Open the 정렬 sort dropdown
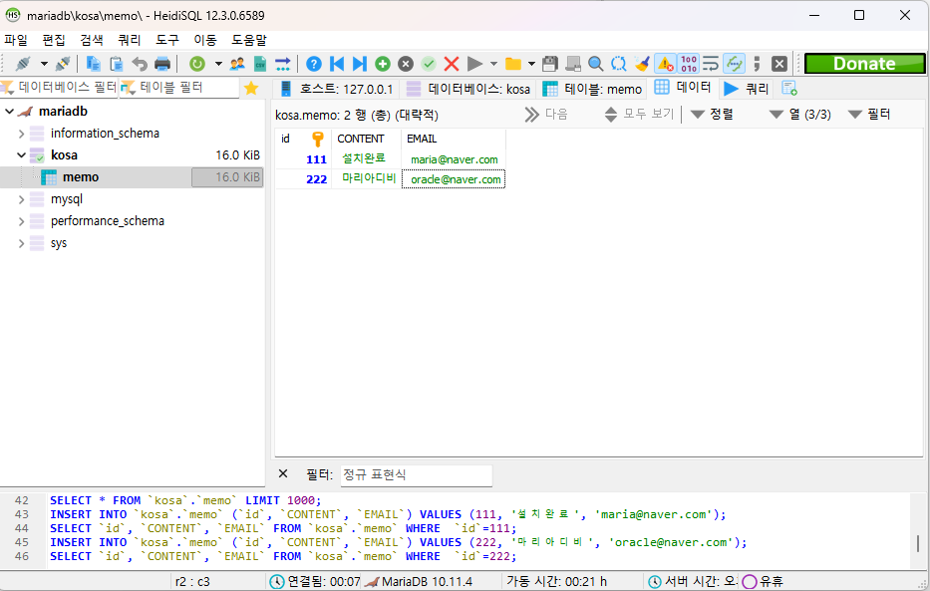Viewport: 930px width, 591px height. pyautogui.click(x=713, y=115)
